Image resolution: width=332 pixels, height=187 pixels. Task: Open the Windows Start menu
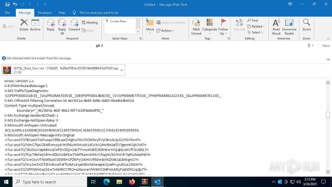[x=6, y=182]
